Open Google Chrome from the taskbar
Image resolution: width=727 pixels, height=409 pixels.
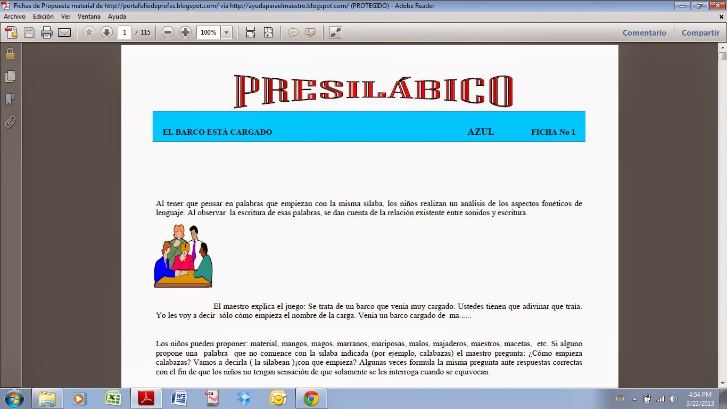tap(311, 398)
